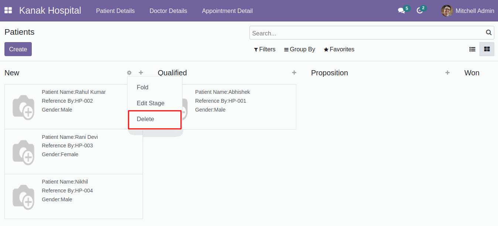
Task: Click the New column title
Action: coord(12,73)
